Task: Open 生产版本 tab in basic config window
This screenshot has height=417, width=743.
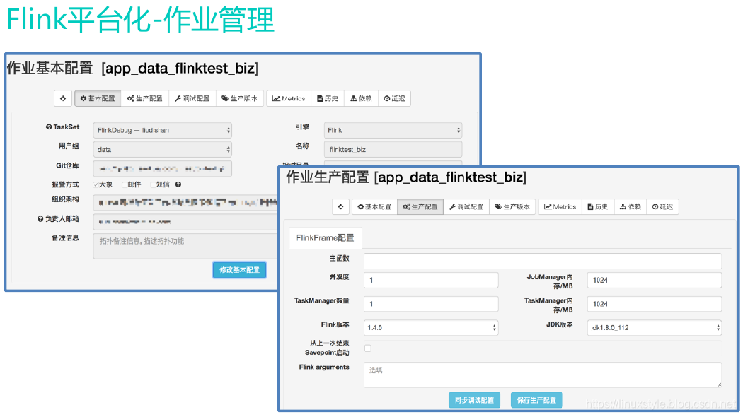Action: click(239, 98)
